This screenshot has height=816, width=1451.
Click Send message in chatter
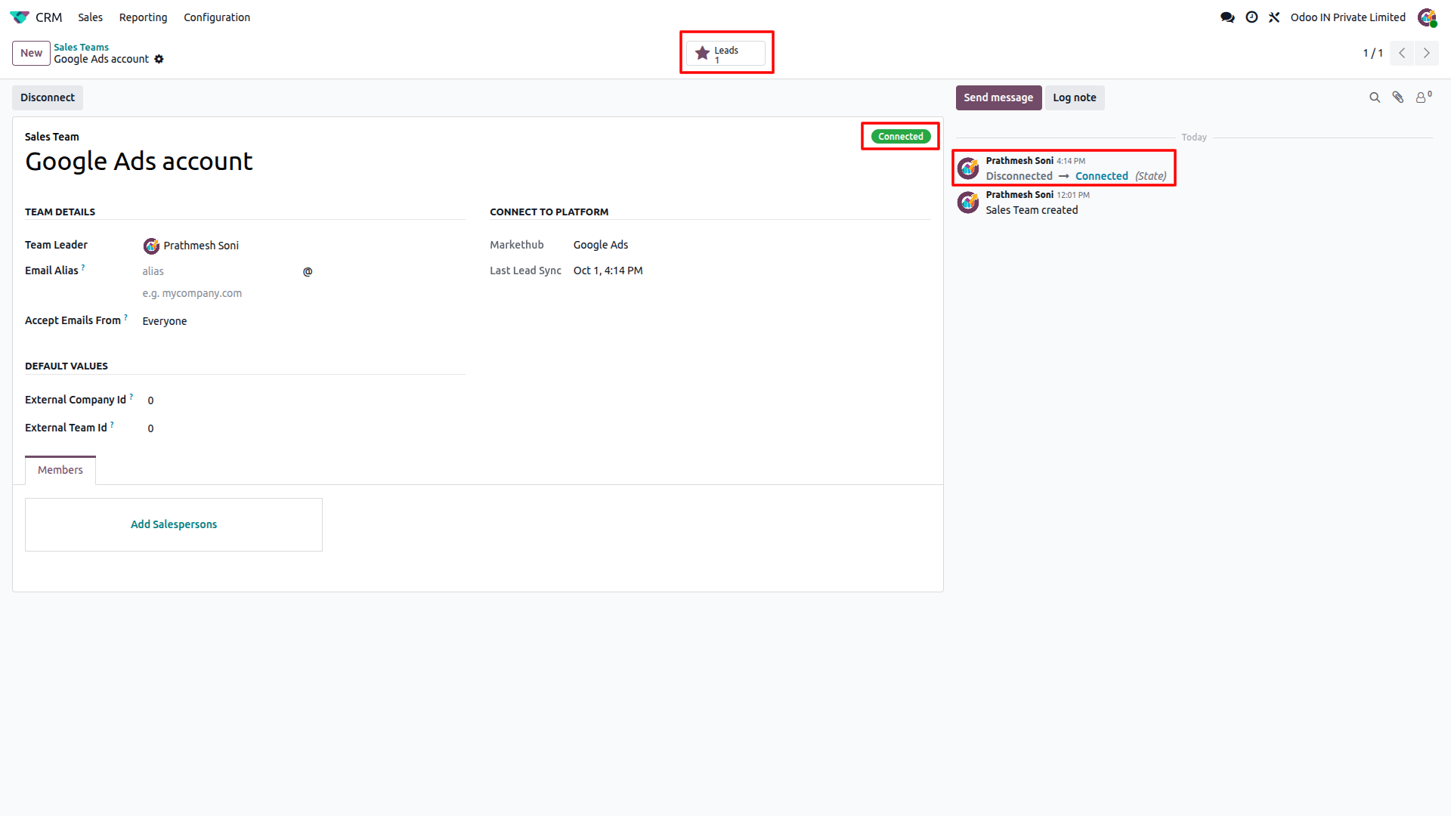(998, 97)
